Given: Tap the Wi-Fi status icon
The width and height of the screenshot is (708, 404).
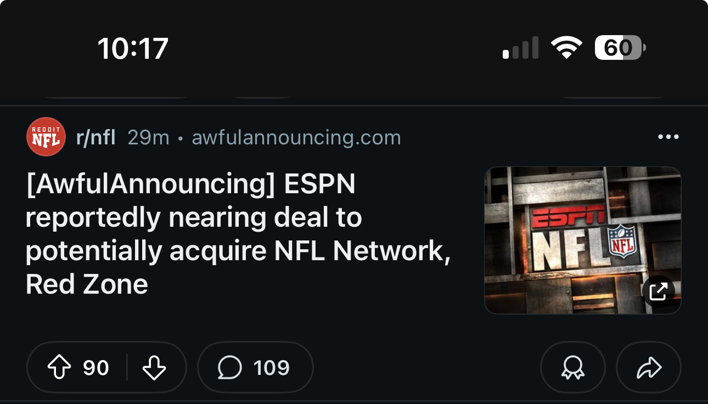Looking at the screenshot, I should (566, 48).
